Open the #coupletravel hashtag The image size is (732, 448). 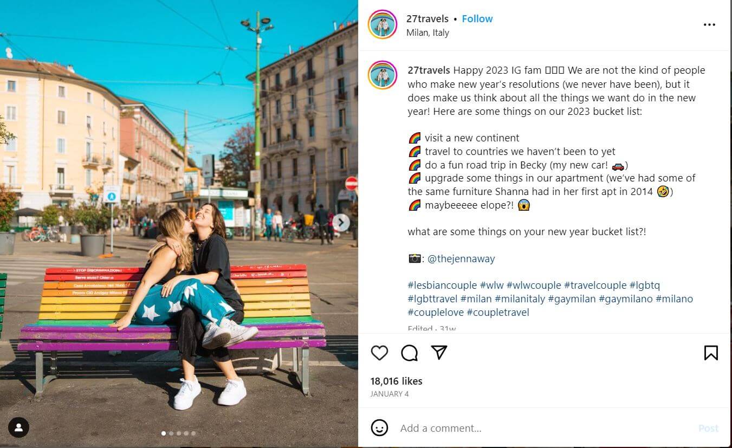[498, 312]
